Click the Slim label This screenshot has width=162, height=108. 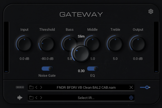coord(81,36)
